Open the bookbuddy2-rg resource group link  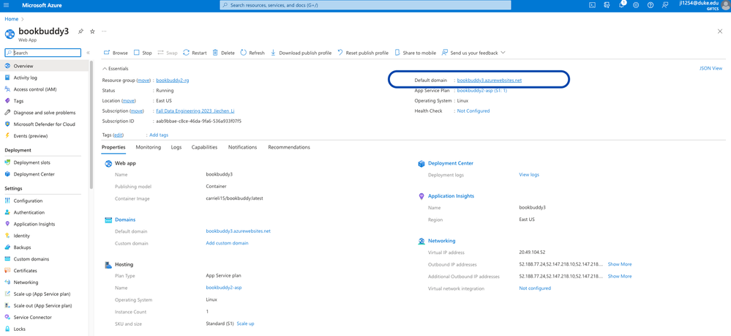coord(173,81)
